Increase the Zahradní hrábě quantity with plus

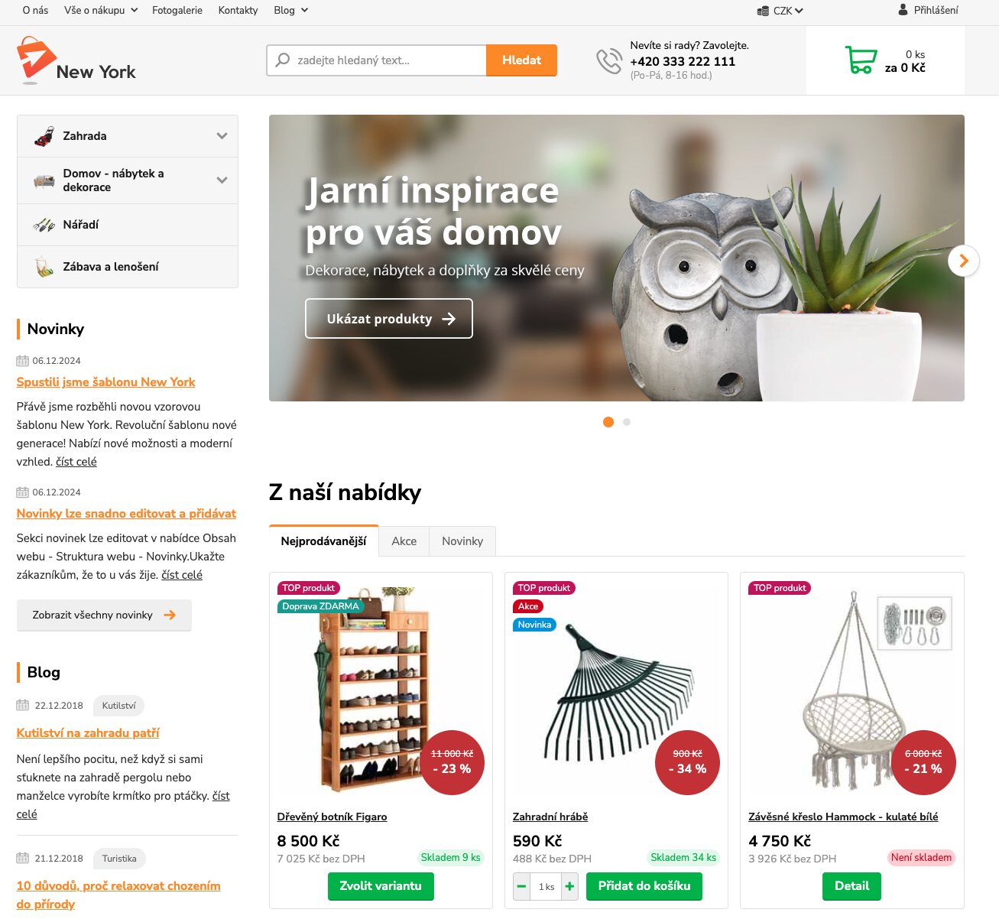[569, 887]
